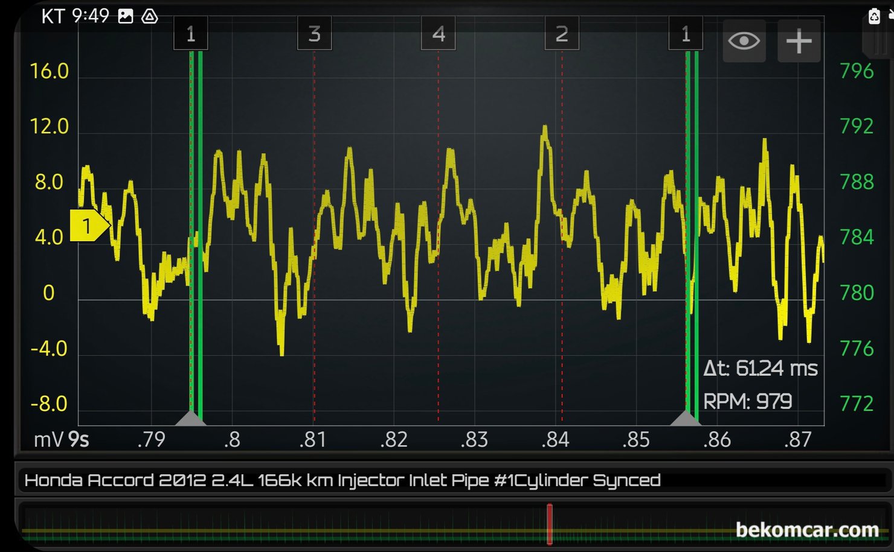Open the bekomcar.com watermark link
The height and width of the screenshot is (552, 894).
[807, 530]
